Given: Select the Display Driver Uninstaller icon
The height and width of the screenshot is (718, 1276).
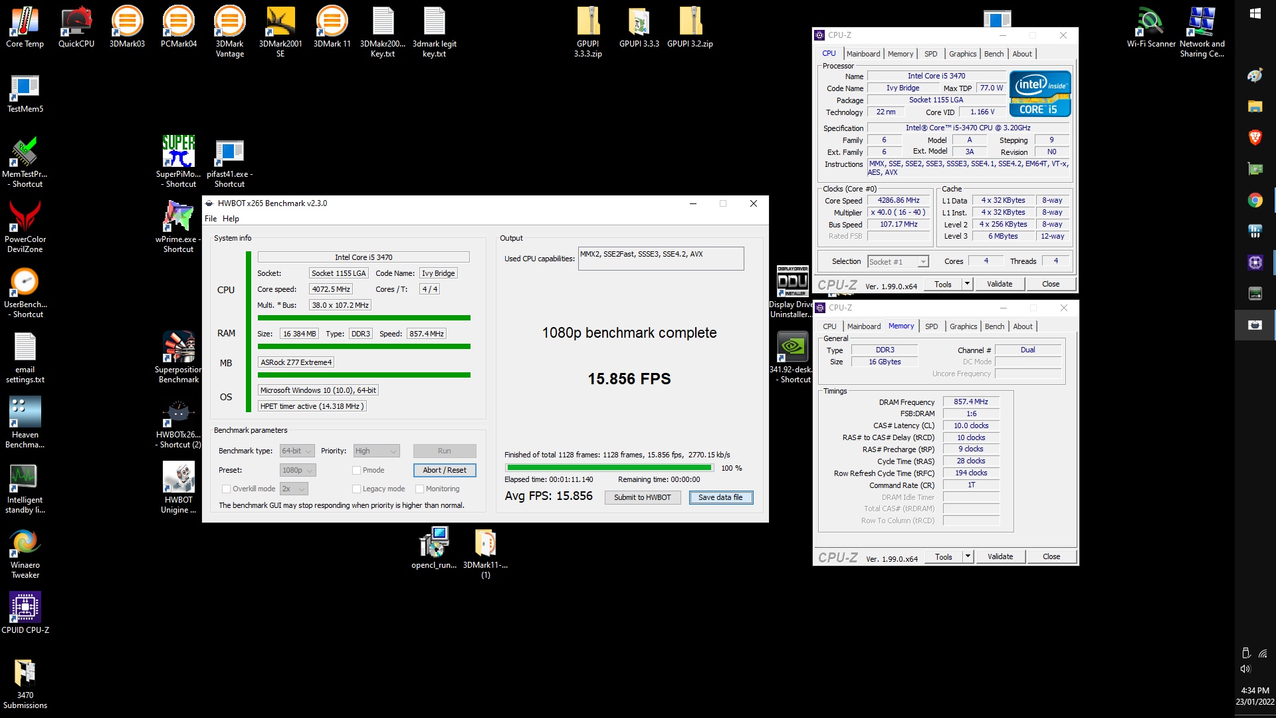Looking at the screenshot, I should coord(792,292).
